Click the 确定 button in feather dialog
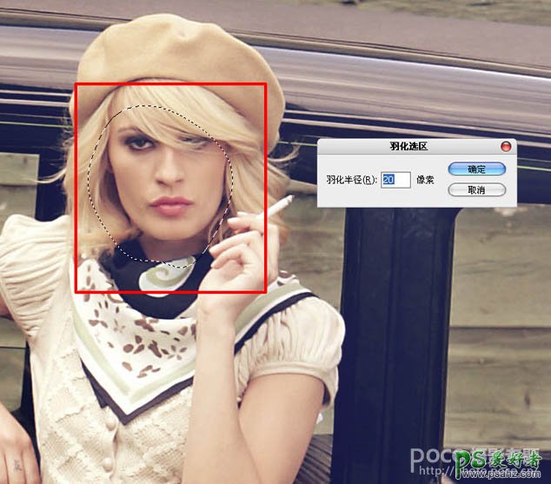The image size is (551, 484). (477, 169)
